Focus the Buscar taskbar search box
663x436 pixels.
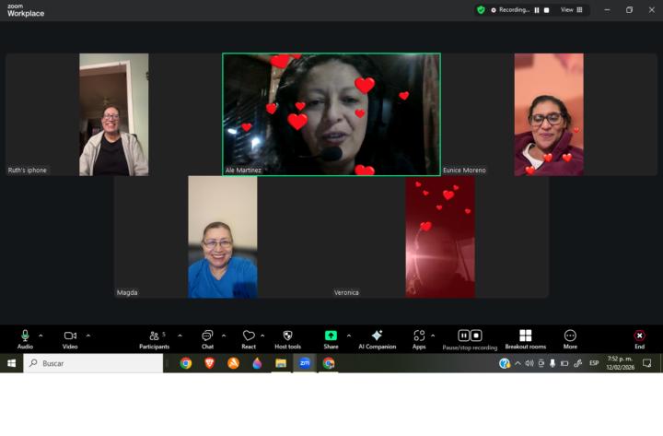coord(93,363)
